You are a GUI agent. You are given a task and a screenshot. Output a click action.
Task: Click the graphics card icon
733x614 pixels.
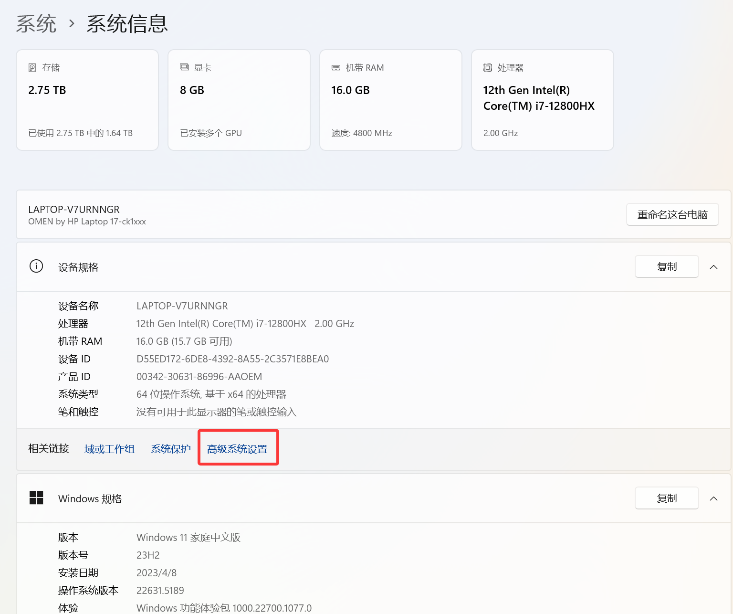tap(184, 67)
